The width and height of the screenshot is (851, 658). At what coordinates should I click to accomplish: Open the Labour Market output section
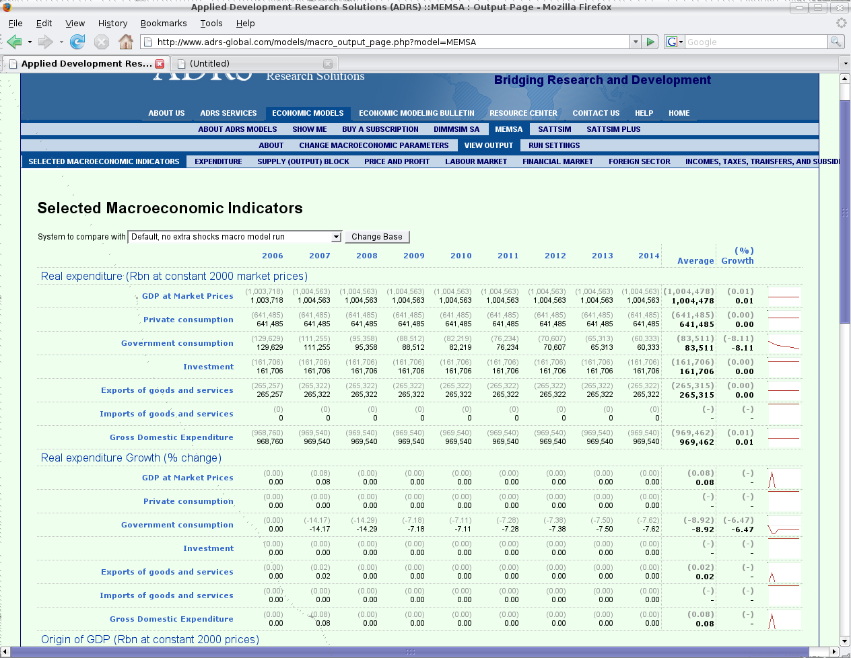click(475, 161)
